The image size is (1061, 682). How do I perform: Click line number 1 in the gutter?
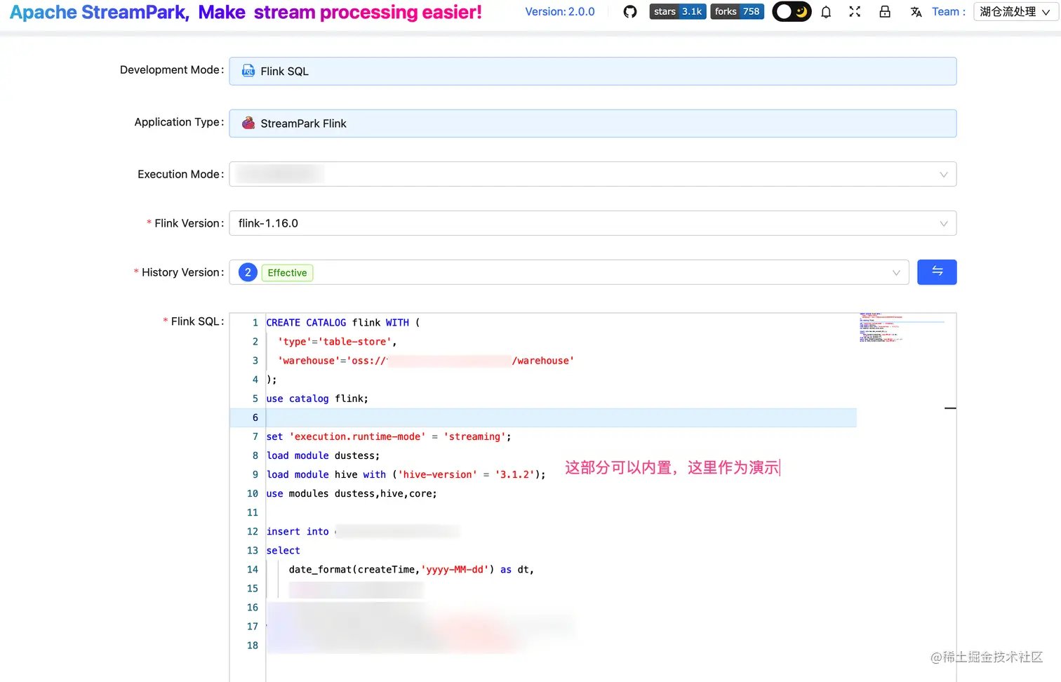pos(255,323)
